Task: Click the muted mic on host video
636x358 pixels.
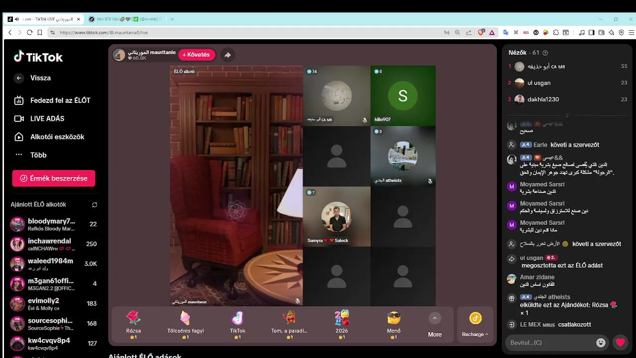Action: [298, 301]
